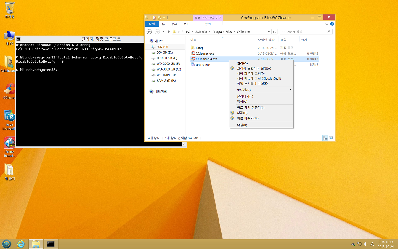Screen dimensions: 398x249
Task: Click the Properties quick access toolbar icon
Action: 154,17
